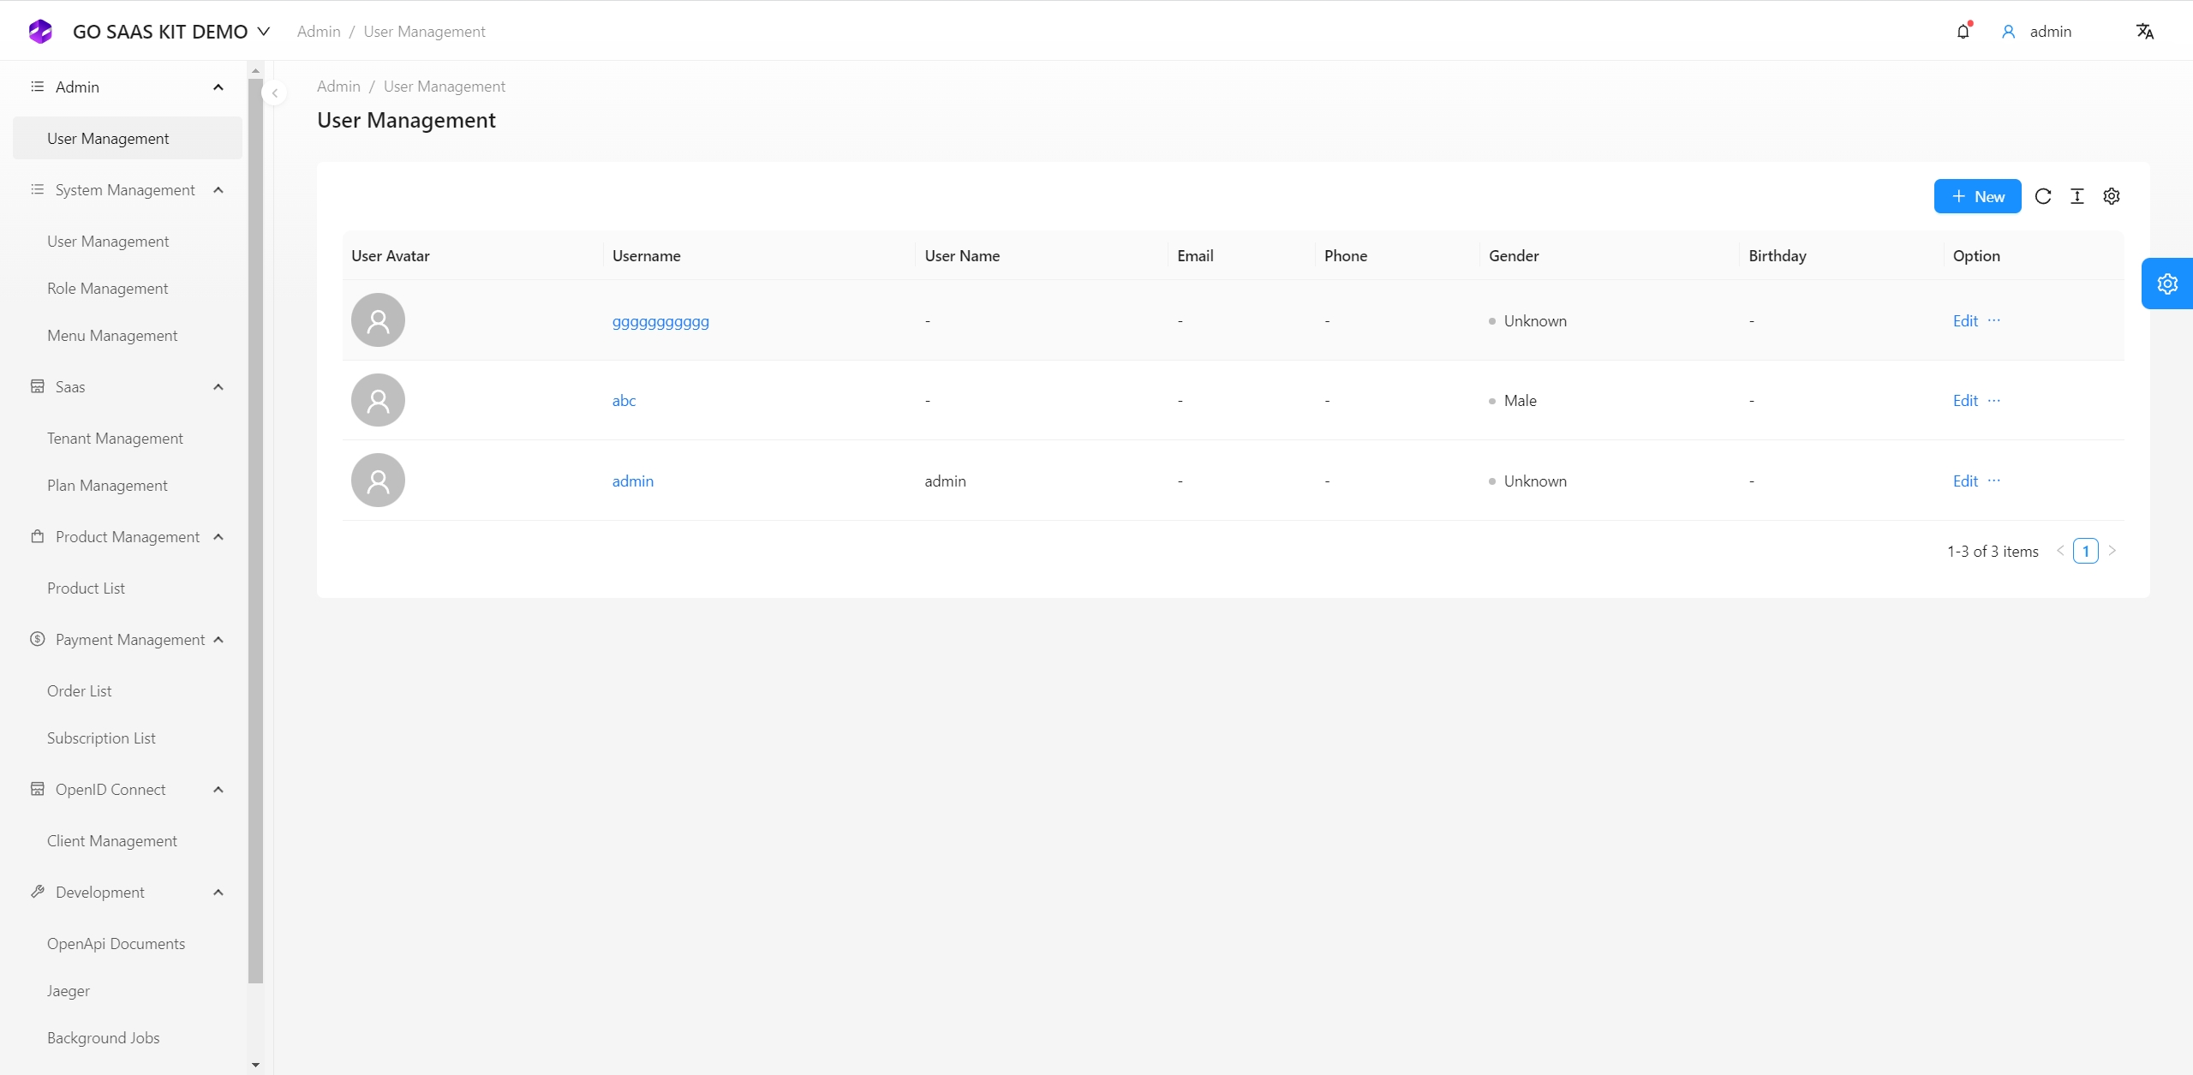
Task: Edit user abc
Action: (x=1965, y=401)
